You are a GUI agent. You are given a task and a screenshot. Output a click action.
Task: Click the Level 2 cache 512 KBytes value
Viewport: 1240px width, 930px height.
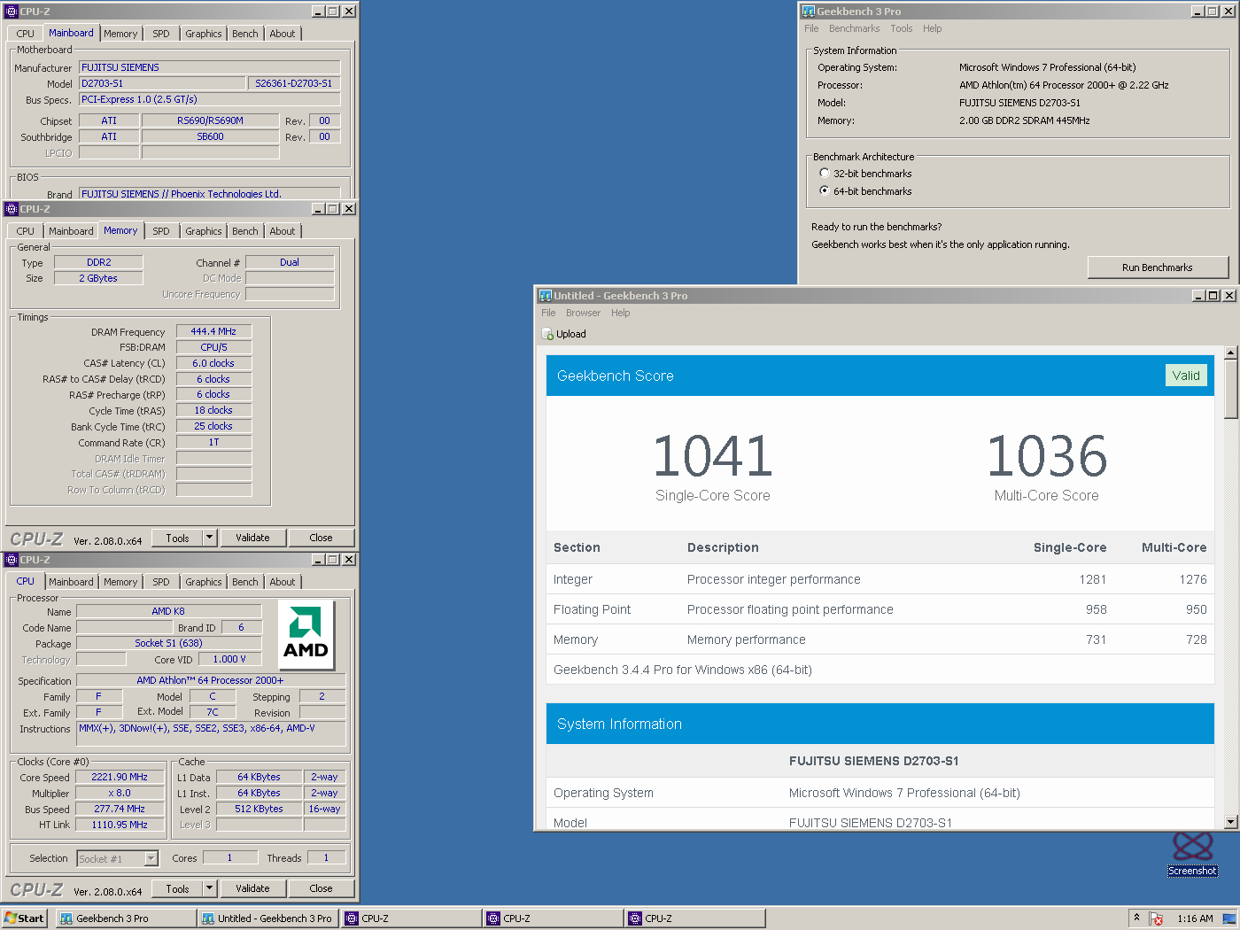tap(259, 809)
